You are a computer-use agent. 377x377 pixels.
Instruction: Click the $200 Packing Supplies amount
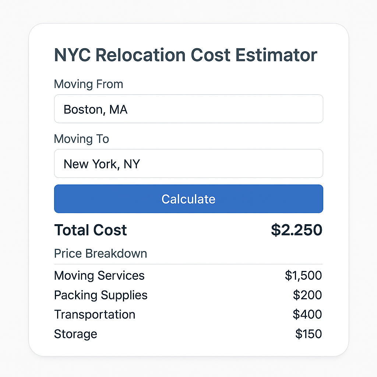pyautogui.click(x=307, y=295)
